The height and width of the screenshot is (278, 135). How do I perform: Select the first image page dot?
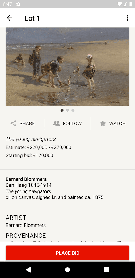pos(62,110)
